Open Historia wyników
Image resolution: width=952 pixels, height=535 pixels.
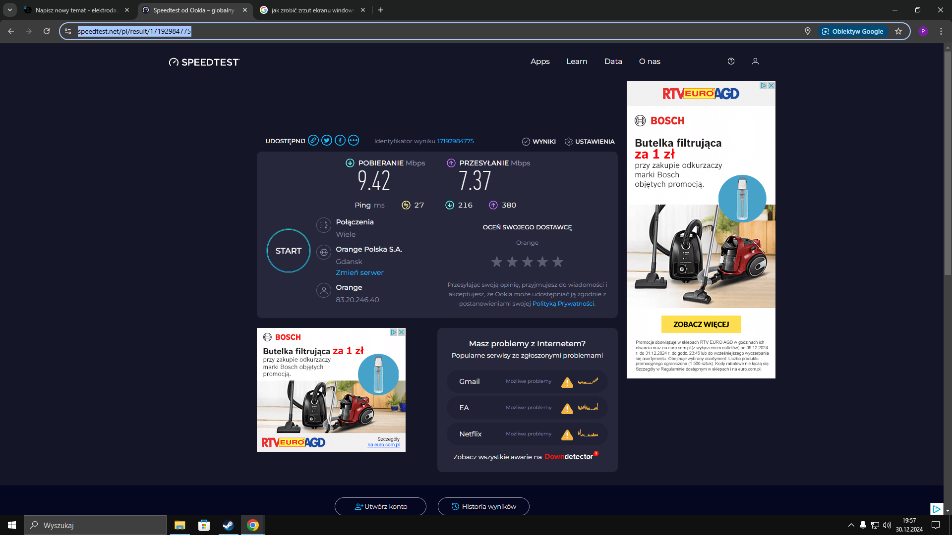coord(483,506)
